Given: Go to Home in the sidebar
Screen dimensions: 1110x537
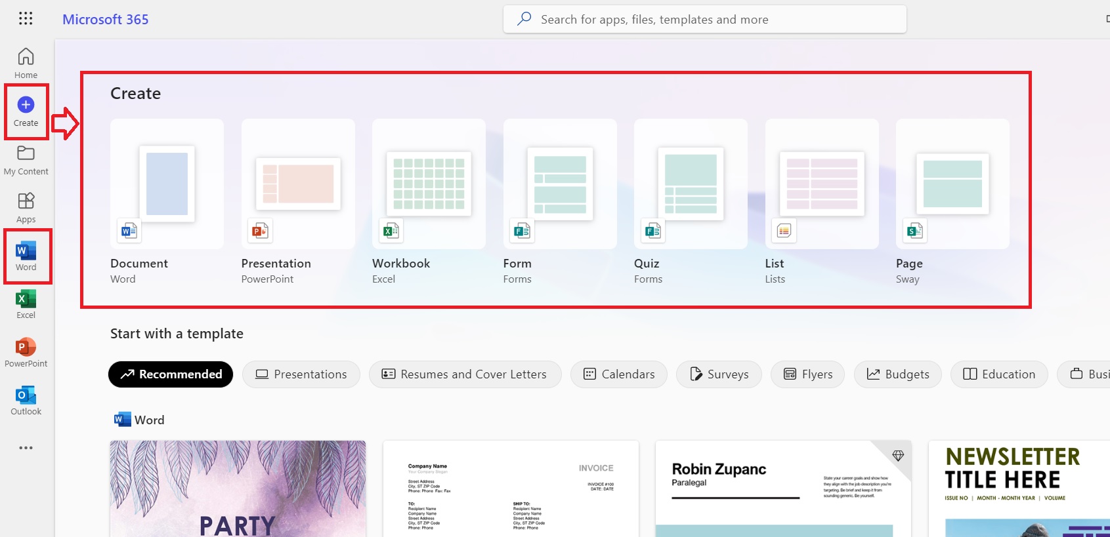Looking at the screenshot, I should (x=26, y=63).
